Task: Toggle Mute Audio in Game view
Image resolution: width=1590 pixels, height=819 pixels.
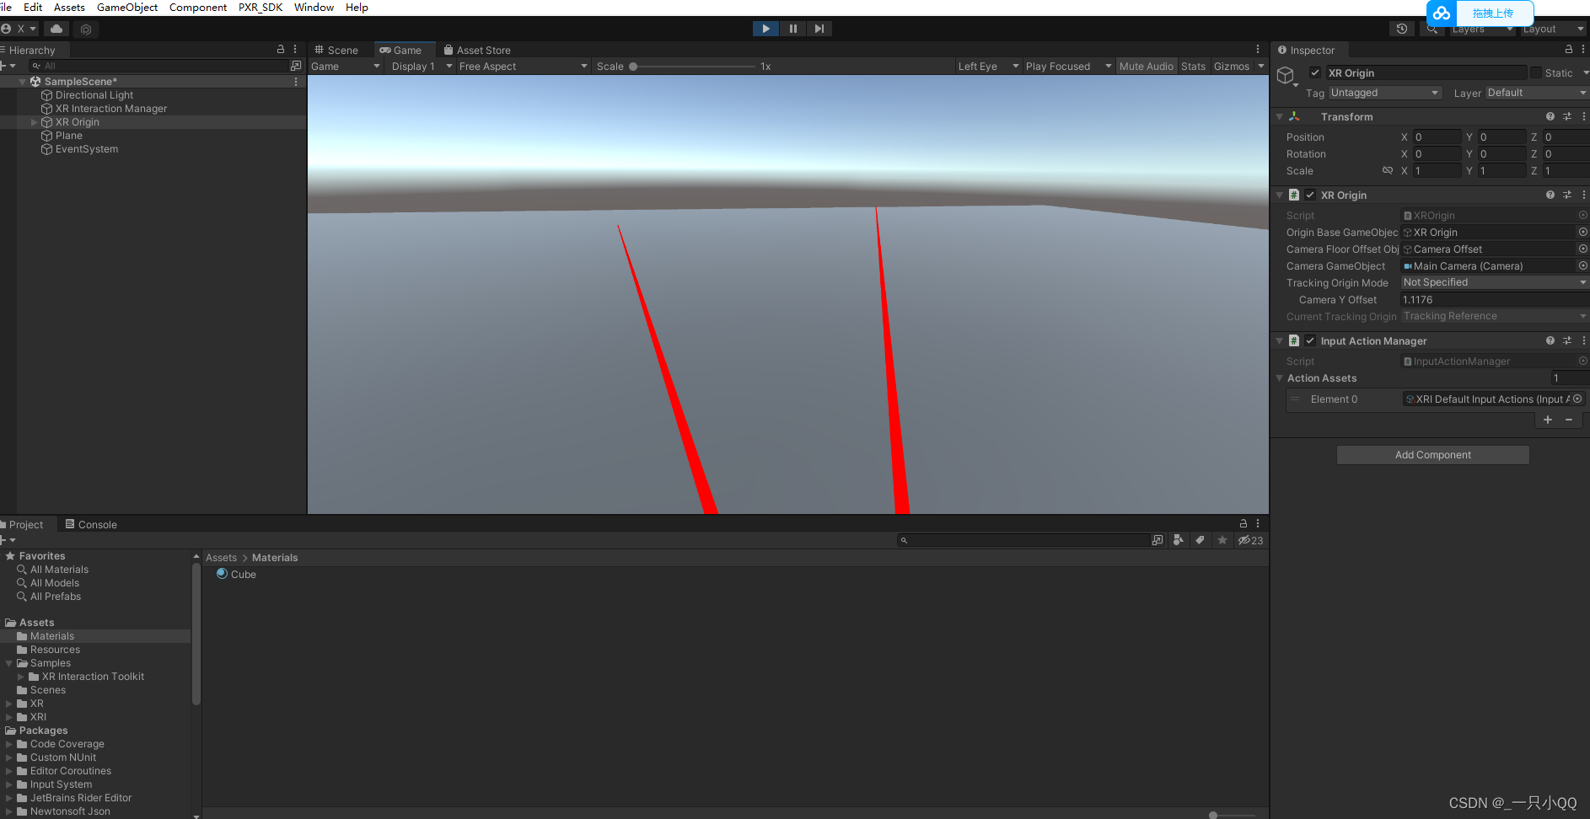Action: point(1146,67)
